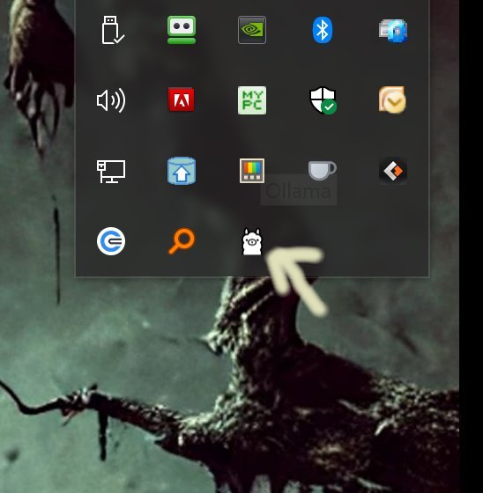Click the Ollama llama tray icon
Viewport: 483px width, 493px height.
tap(251, 241)
